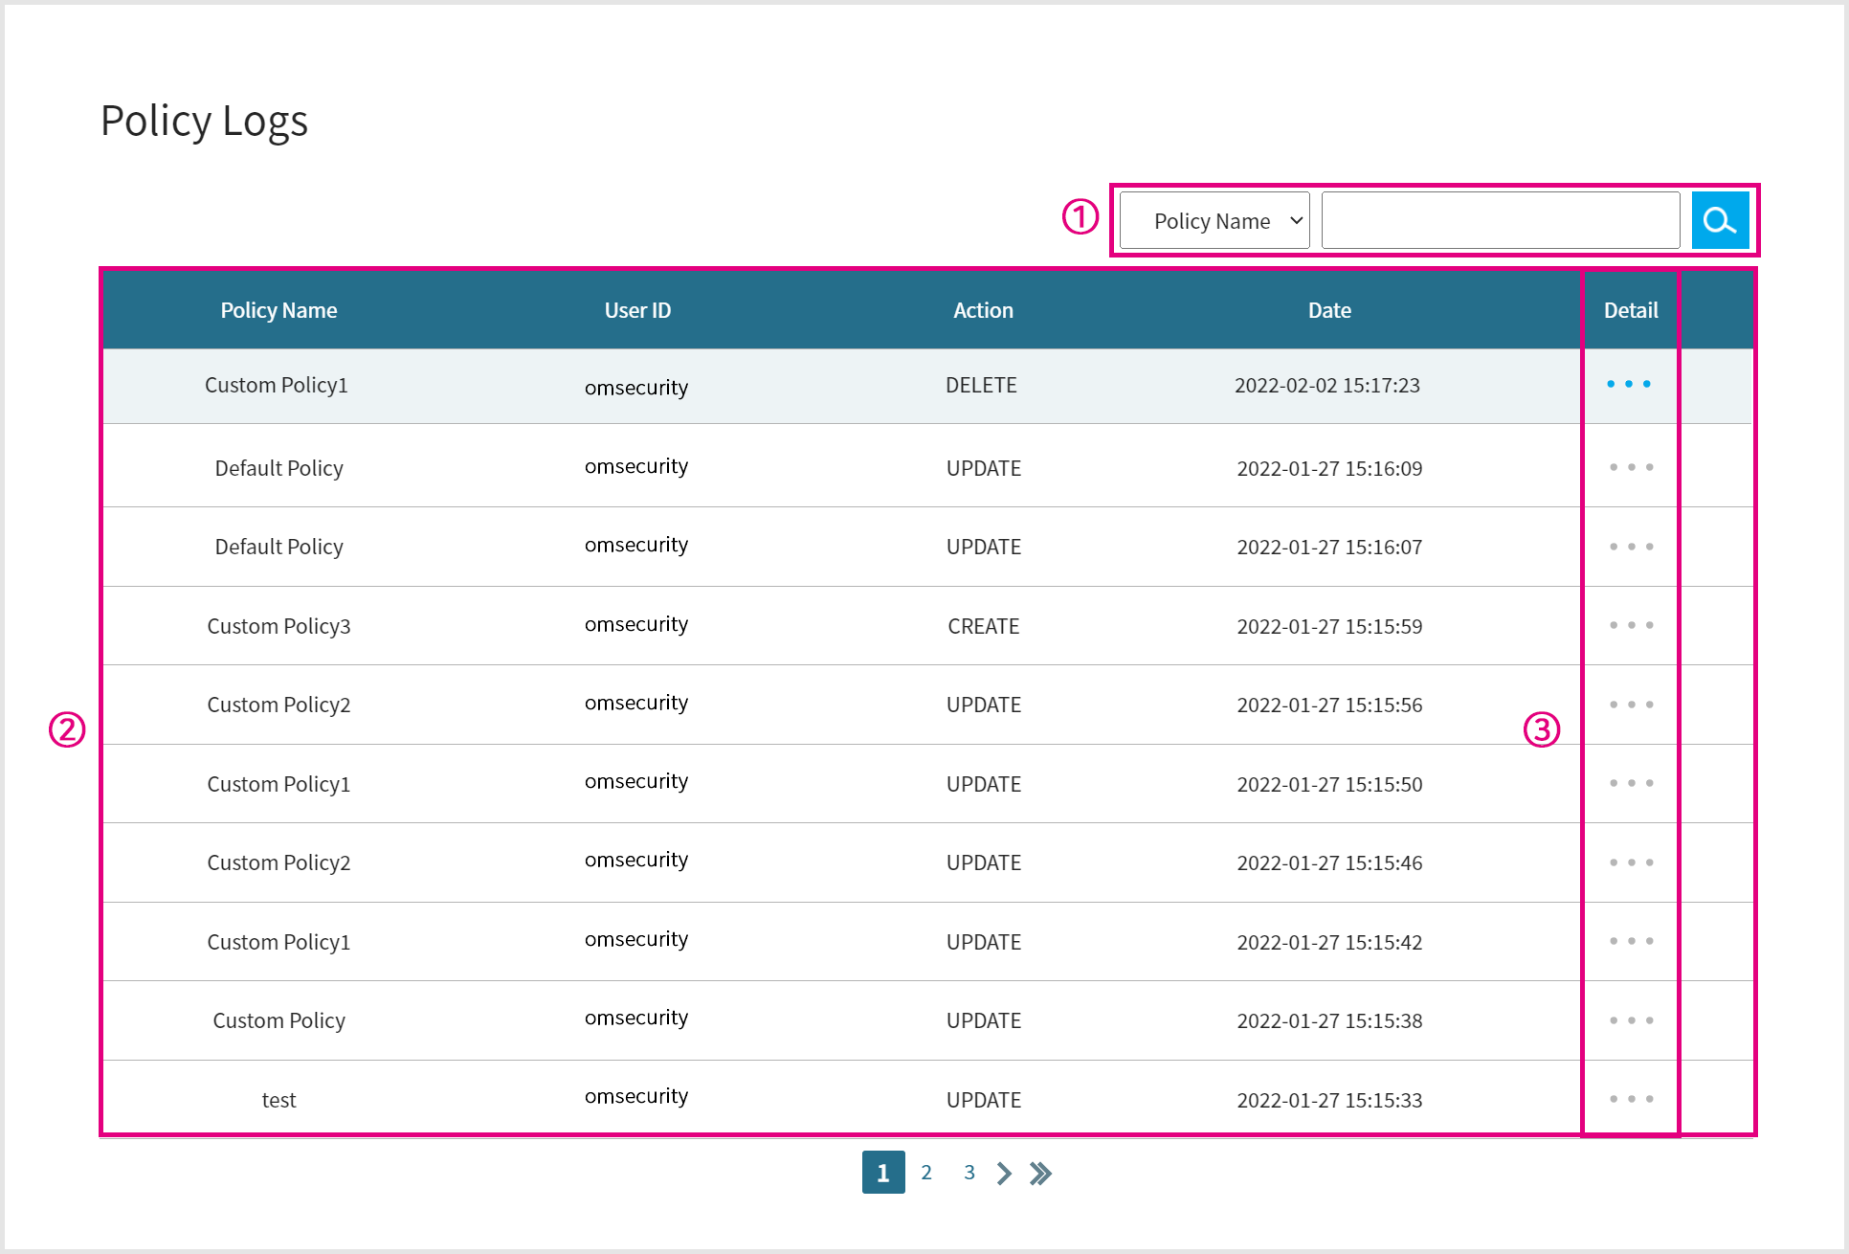Viewport: 1849px width, 1254px height.
Task: Click the Policy Name column header
Action: (278, 310)
